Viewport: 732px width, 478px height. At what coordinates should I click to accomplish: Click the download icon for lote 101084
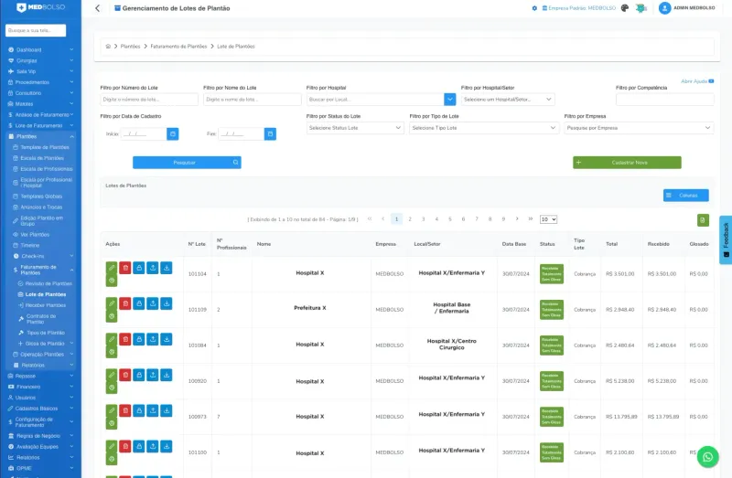coord(167,339)
